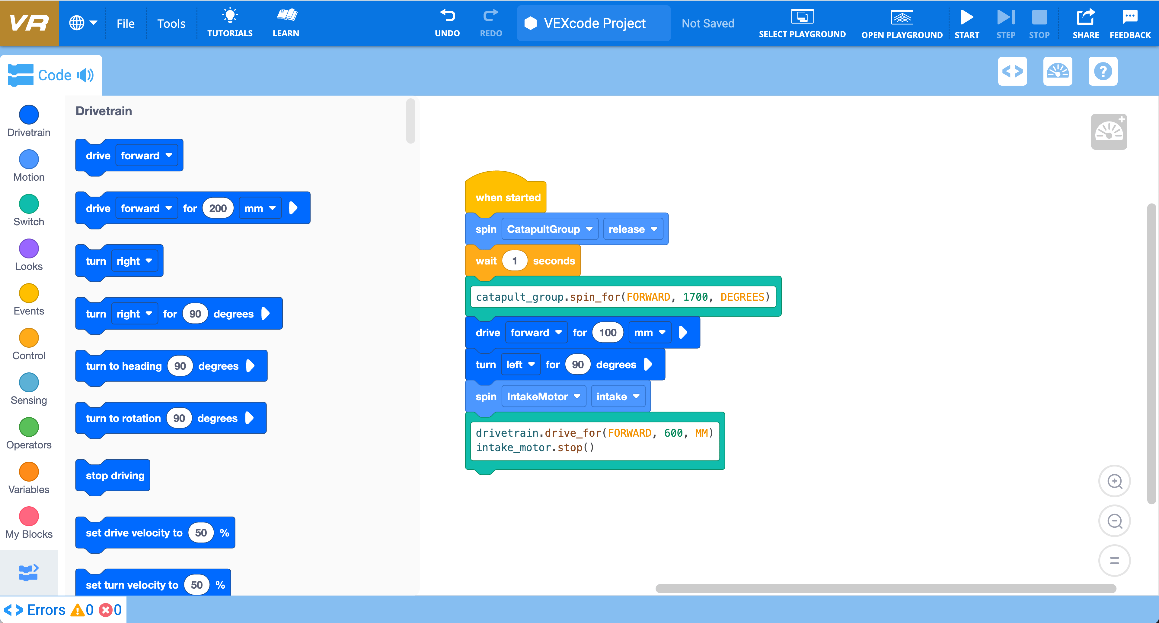Select the My Blocks category
1159x623 pixels.
[x=29, y=522]
